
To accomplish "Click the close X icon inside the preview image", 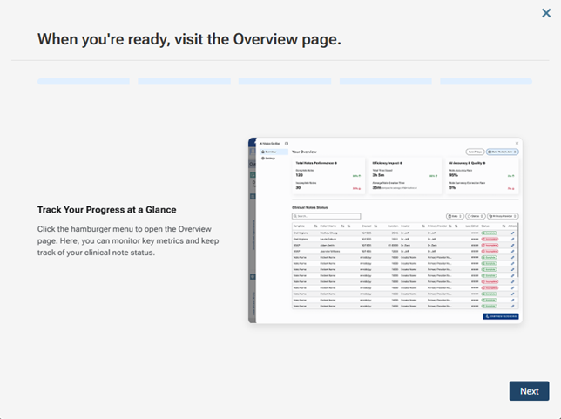I will (x=517, y=143).
